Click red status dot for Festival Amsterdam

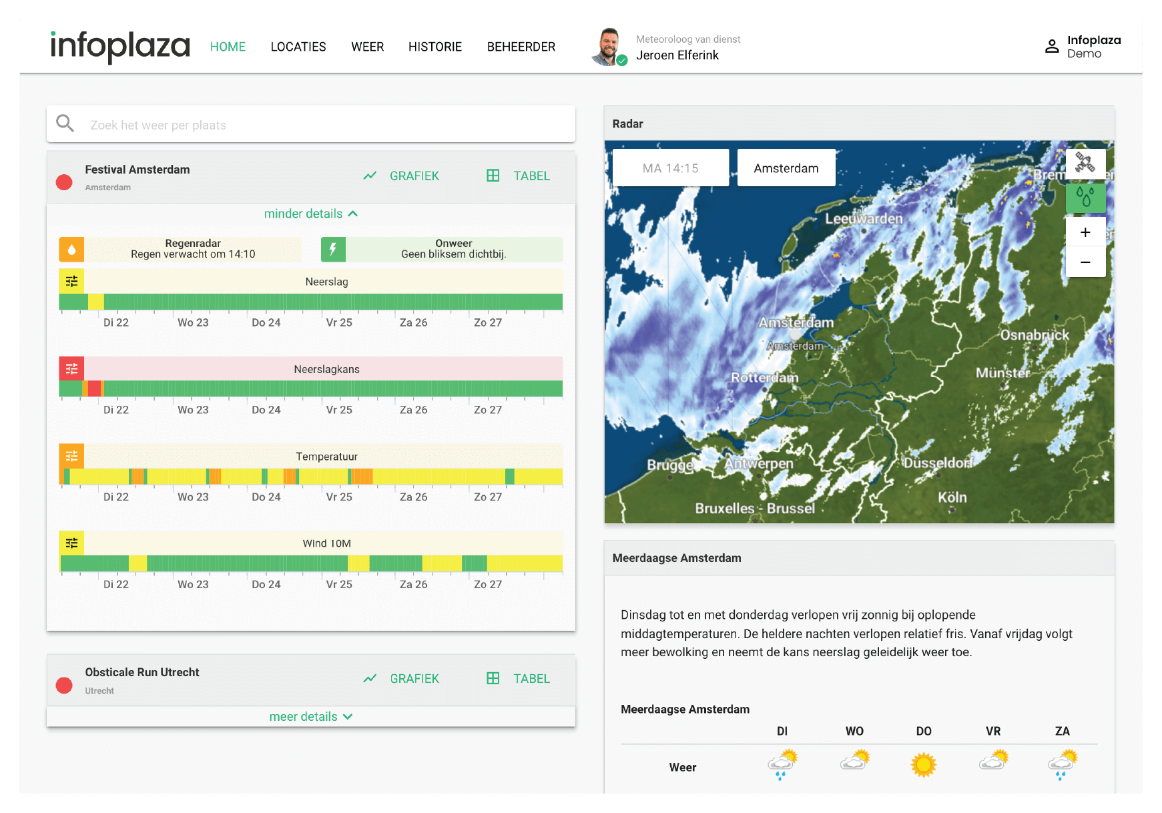(64, 182)
